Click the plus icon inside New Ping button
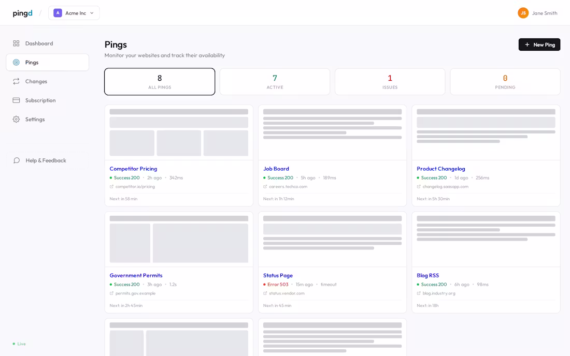570x356 pixels. [526, 44]
